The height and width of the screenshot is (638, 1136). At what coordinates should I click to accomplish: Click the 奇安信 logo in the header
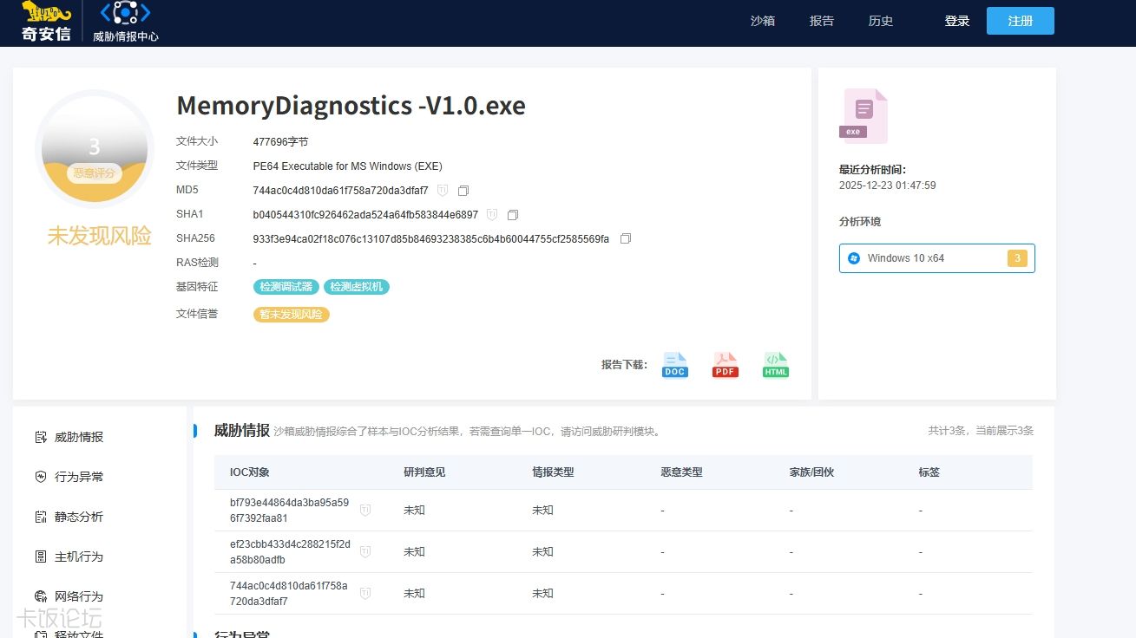click(45, 21)
